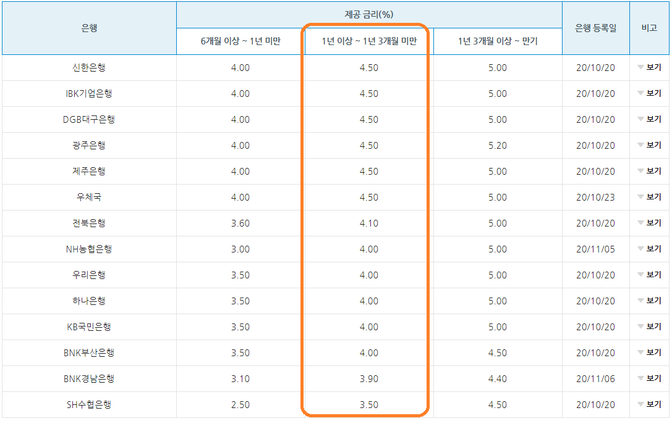The width and height of the screenshot is (672, 421).
Task: Expand 보기 details for BNK경남은행
Action: [x=650, y=378]
